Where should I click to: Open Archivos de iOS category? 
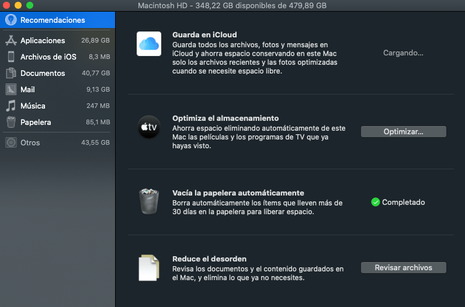click(x=57, y=57)
